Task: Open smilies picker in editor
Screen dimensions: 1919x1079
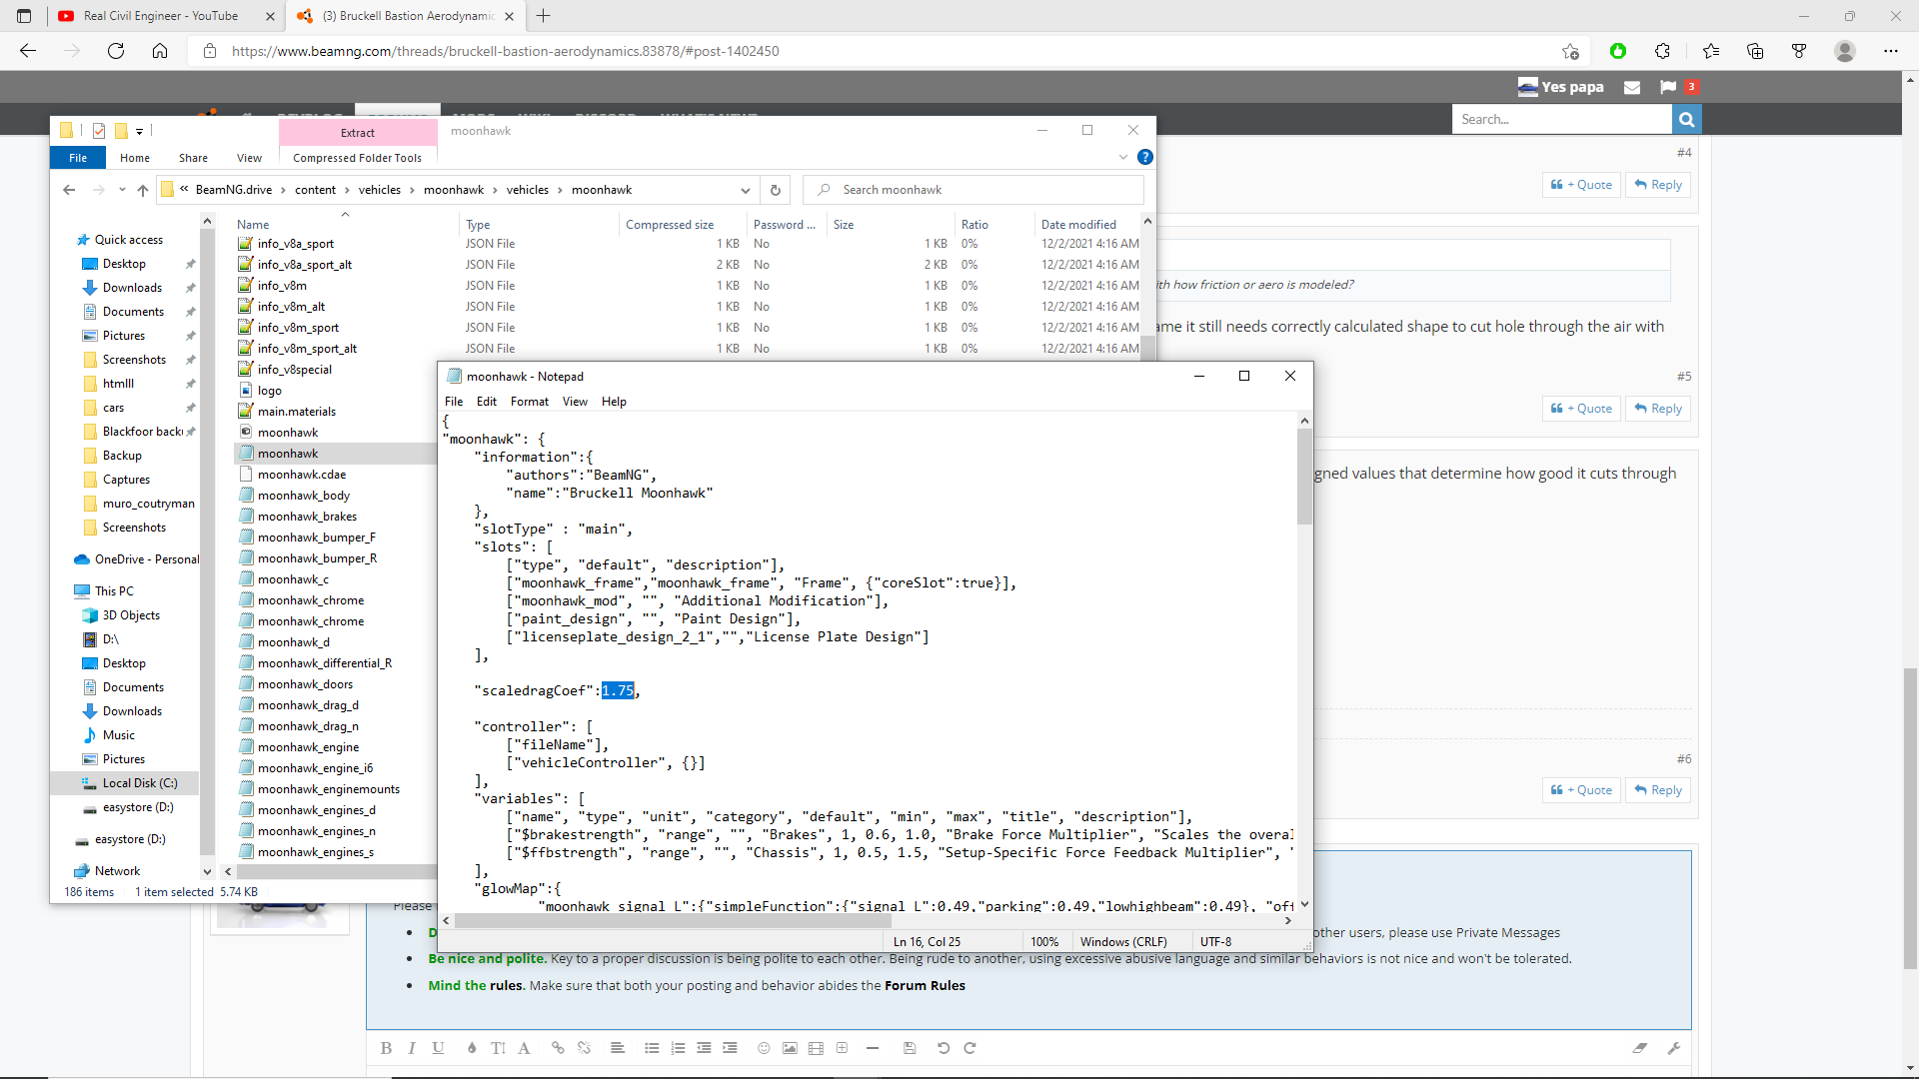Action: click(764, 1048)
